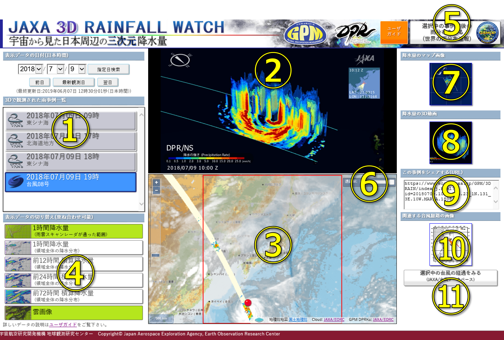
Task: Click the compass icon in 3D view
Action: click(181, 60)
